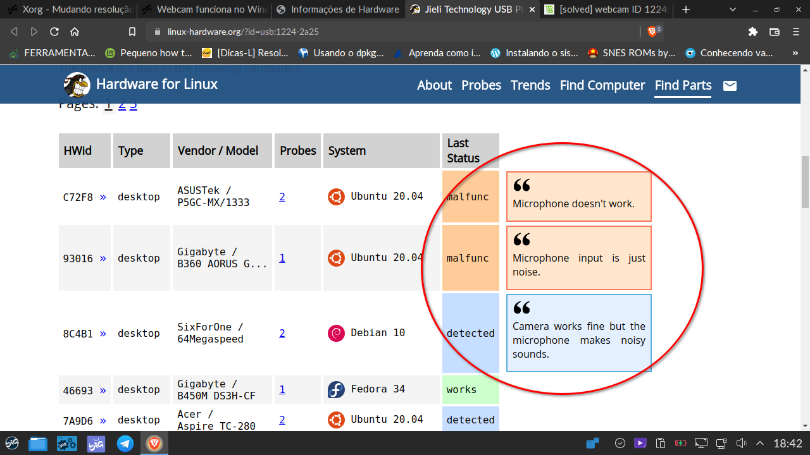Viewport: 810px width, 455px height.
Task: Click Fedora logo in Gigabyte B450M row
Action: tap(336, 389)
